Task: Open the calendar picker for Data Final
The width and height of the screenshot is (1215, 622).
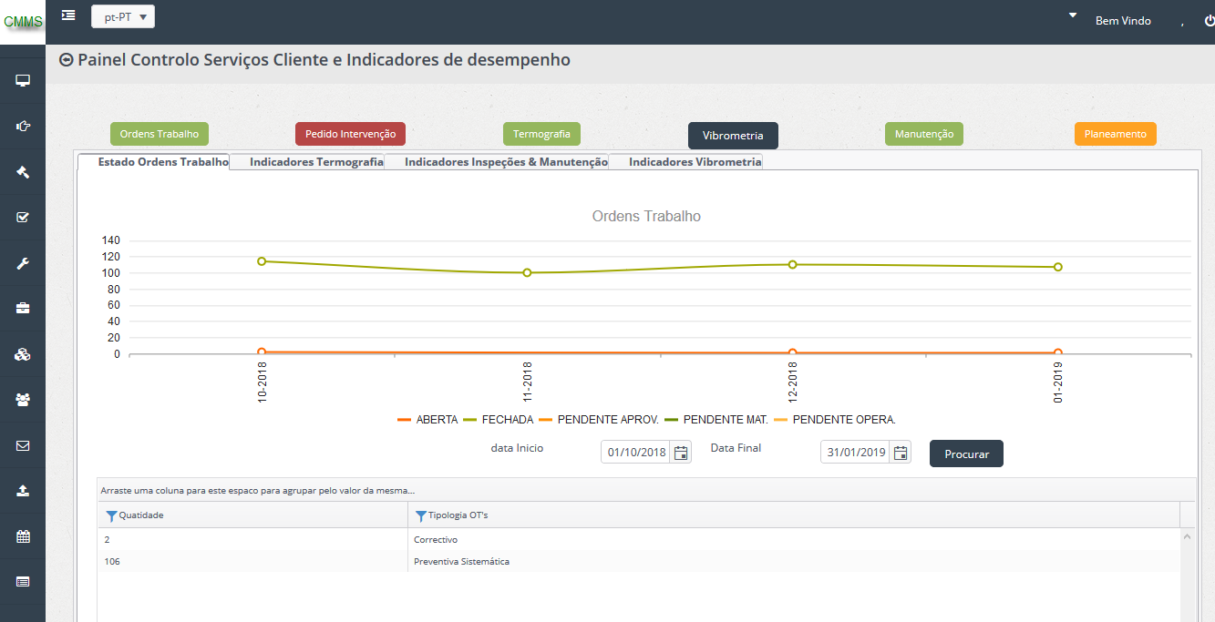Action: click(901, 453)
